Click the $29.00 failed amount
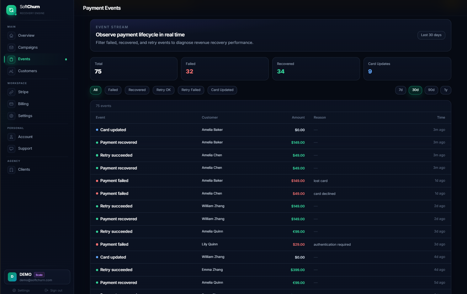467x294 pixels. pos(299,244)
